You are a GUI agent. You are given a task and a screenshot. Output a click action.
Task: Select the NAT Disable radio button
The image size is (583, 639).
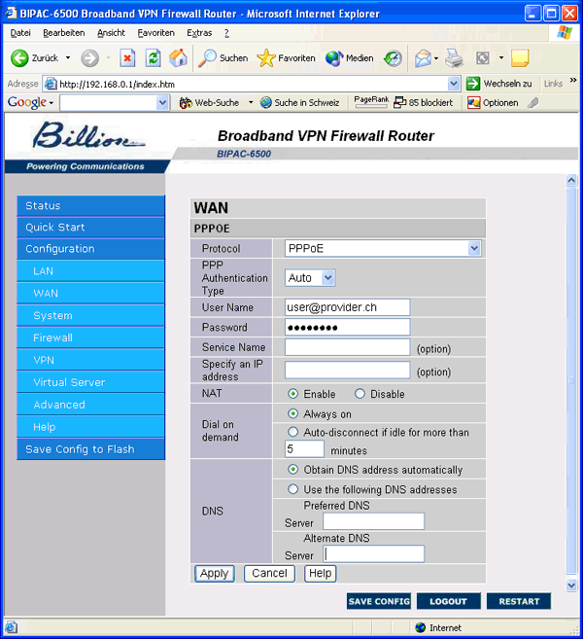(360, 394)
